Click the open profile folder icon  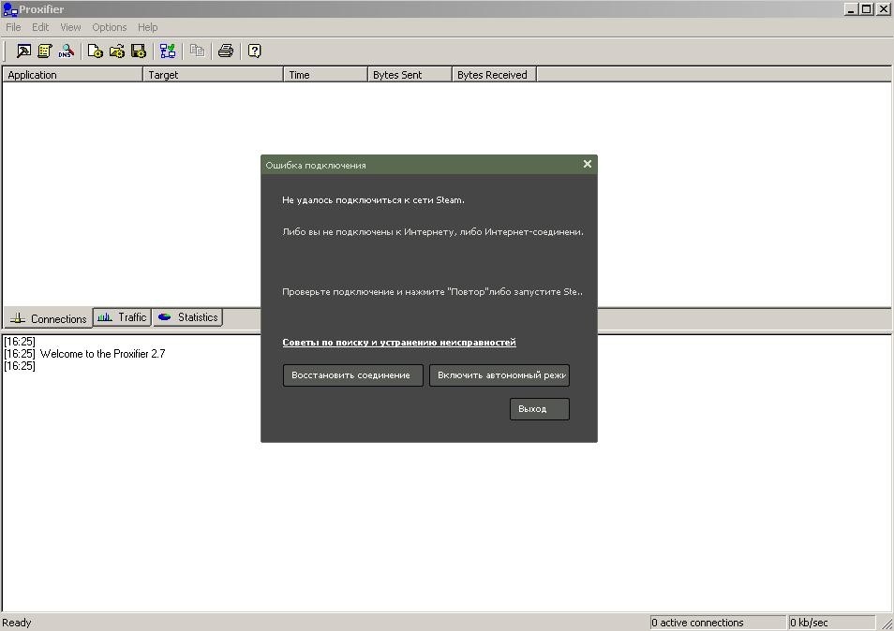117,51
